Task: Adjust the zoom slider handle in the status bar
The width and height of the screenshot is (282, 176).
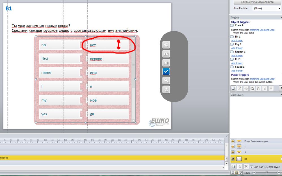Action: (x=266, y=173)
